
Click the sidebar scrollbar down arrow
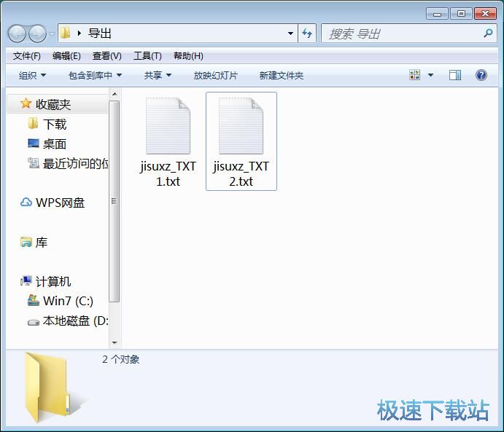(115, 343)
